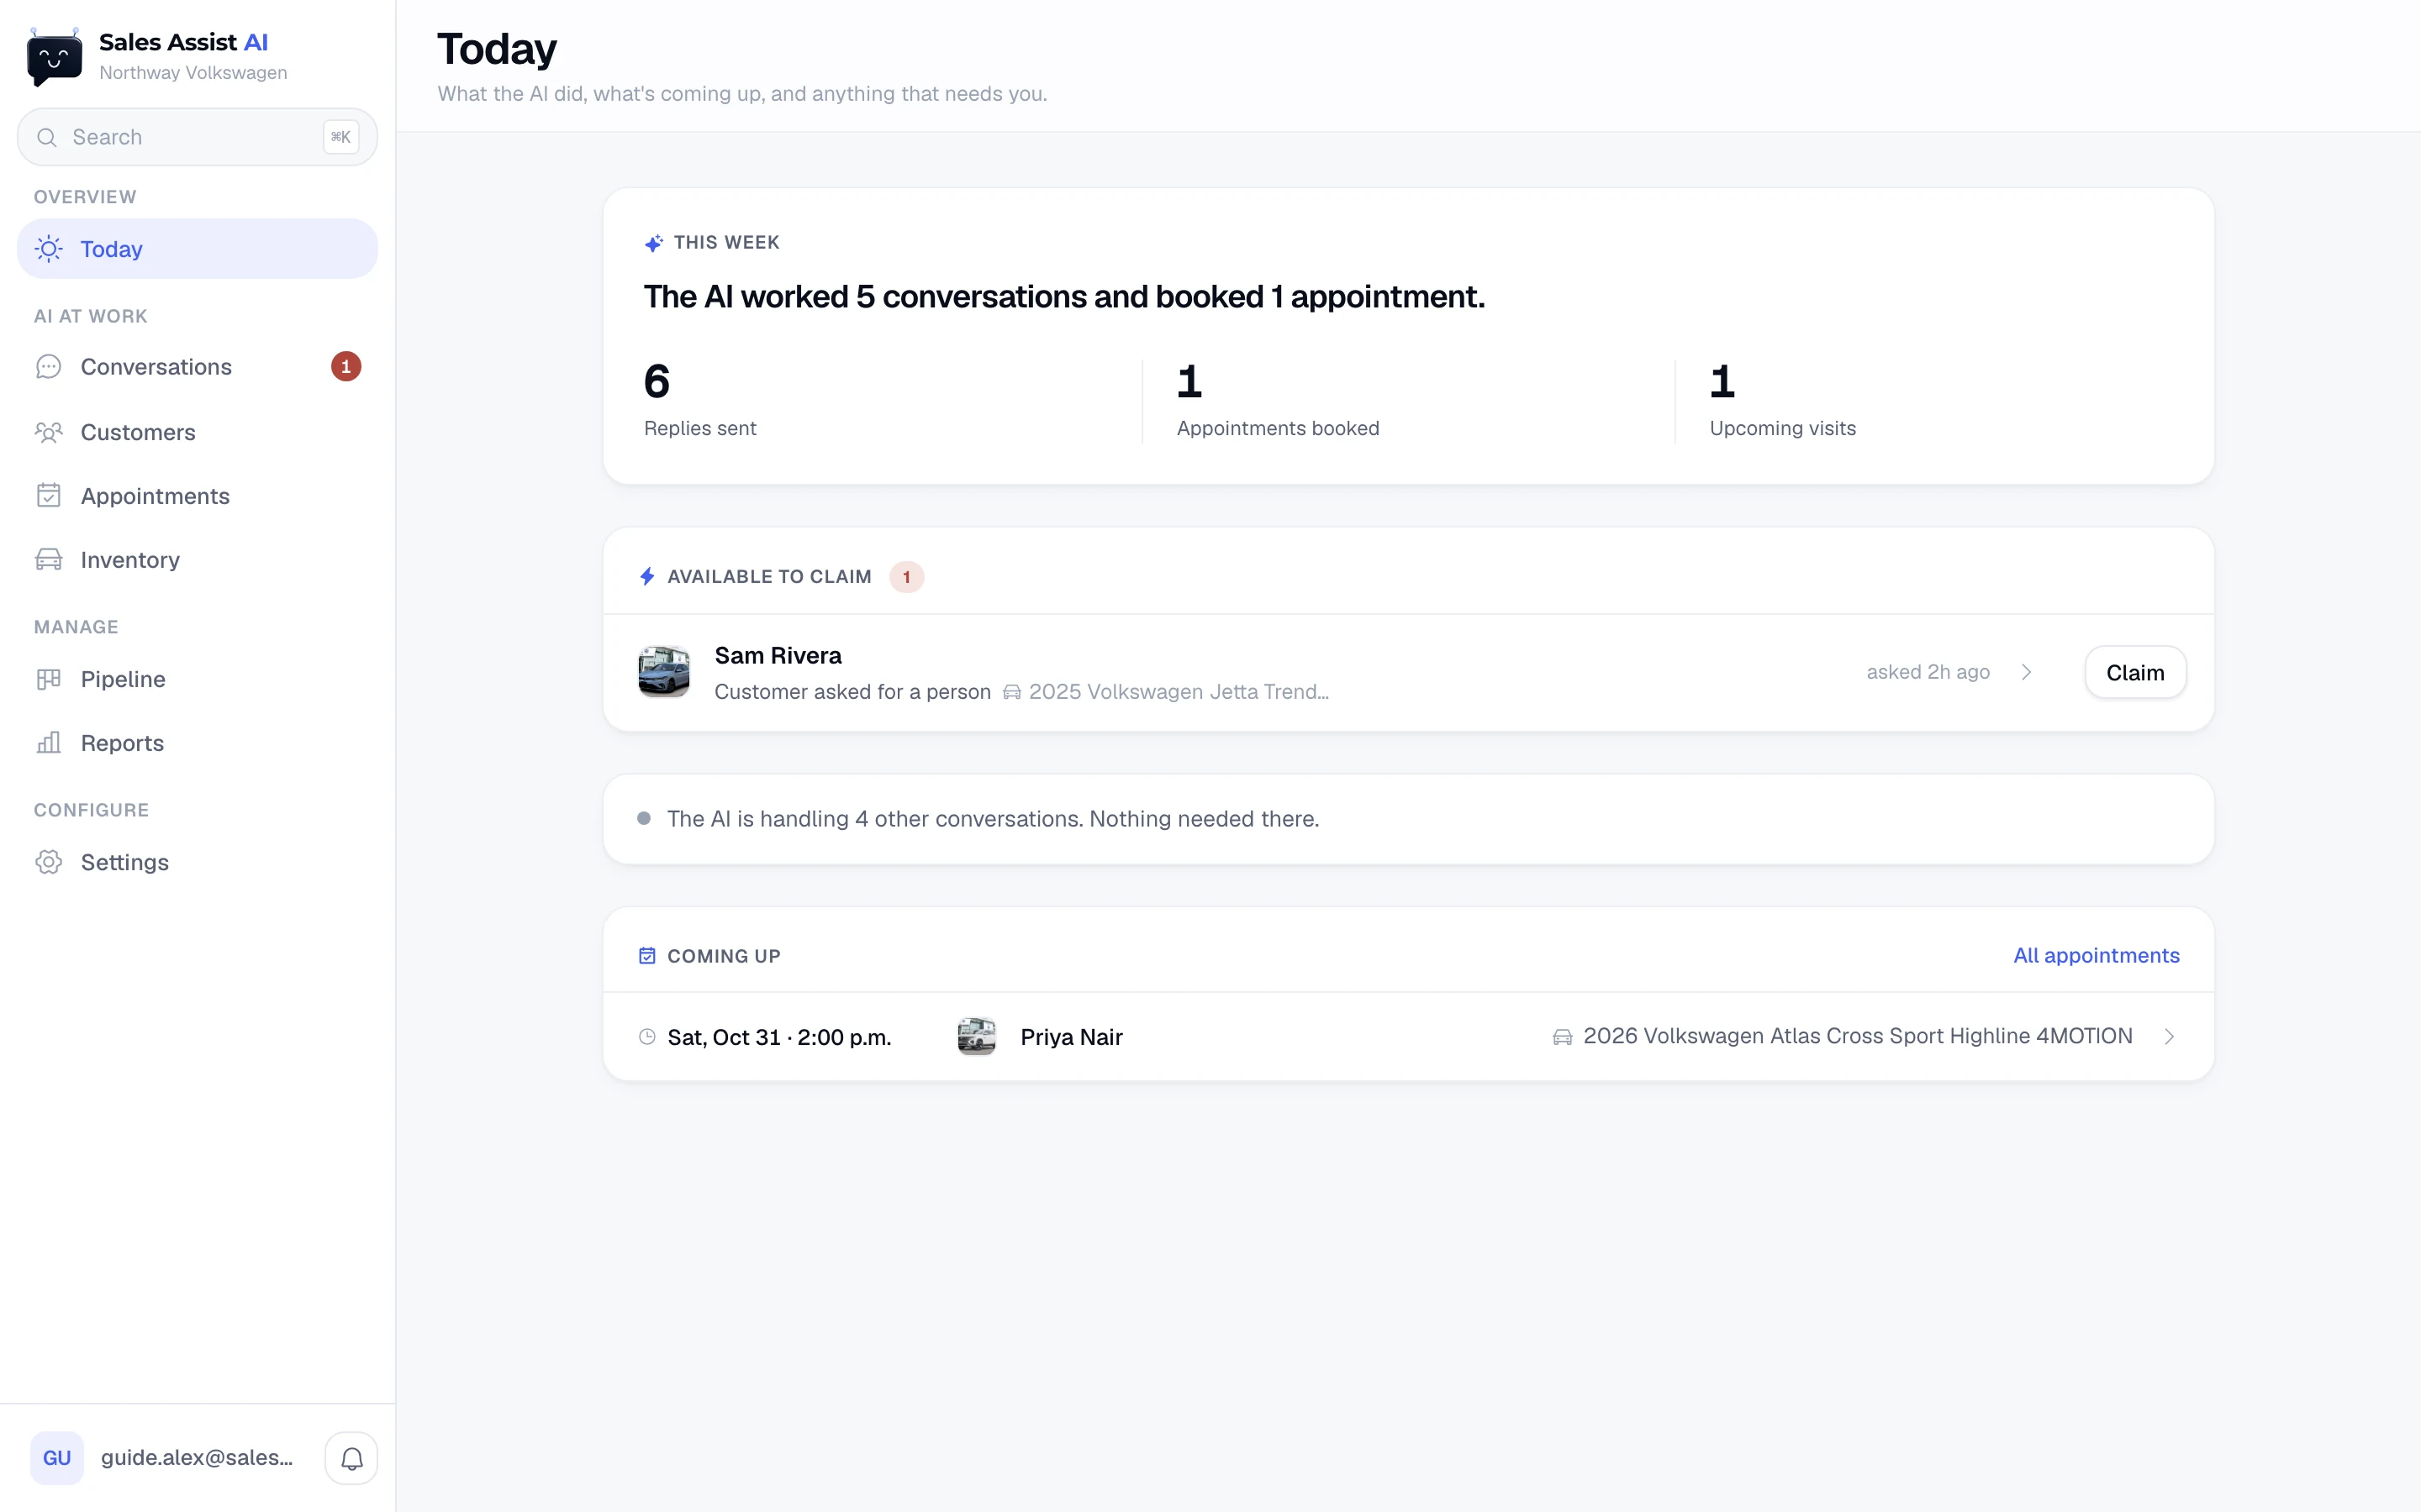
Task: Click the Settings gear icon
Action: [x=49, y=862]
